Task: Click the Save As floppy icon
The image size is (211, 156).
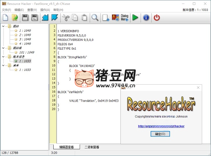Action: pyautogui.click(x=35, y=18)
